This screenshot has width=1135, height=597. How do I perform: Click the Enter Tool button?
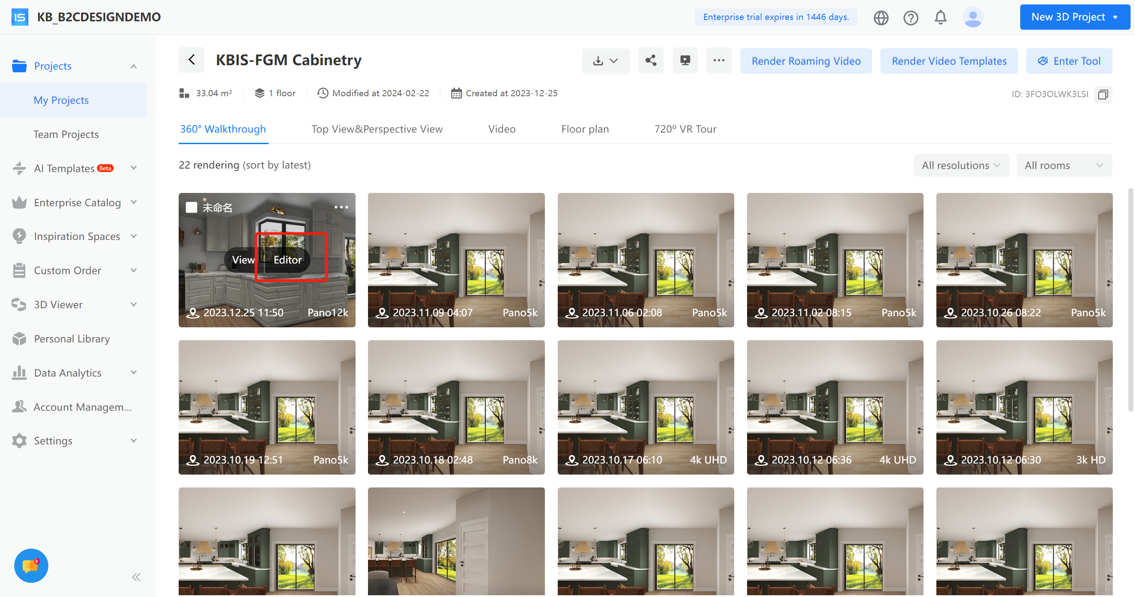(x=1069, y=61)
